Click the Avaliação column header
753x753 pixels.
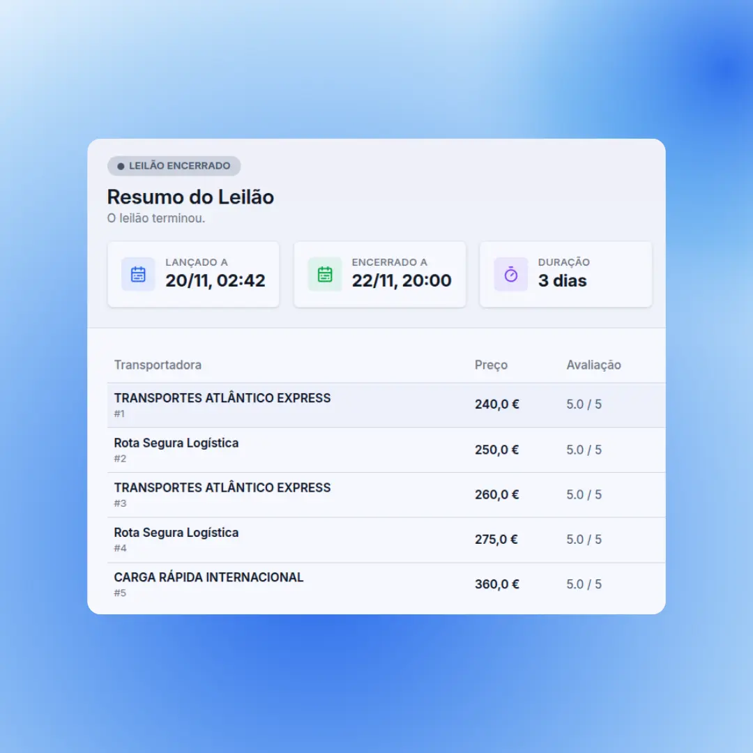point(593,365)
